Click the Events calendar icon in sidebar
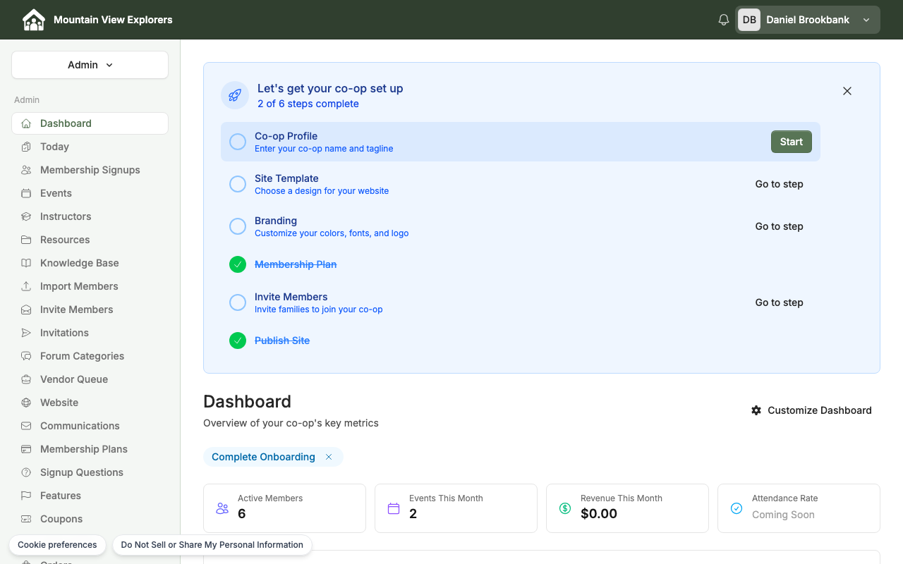903x564 pixels. pyautogui.click(x=26, y=193)
